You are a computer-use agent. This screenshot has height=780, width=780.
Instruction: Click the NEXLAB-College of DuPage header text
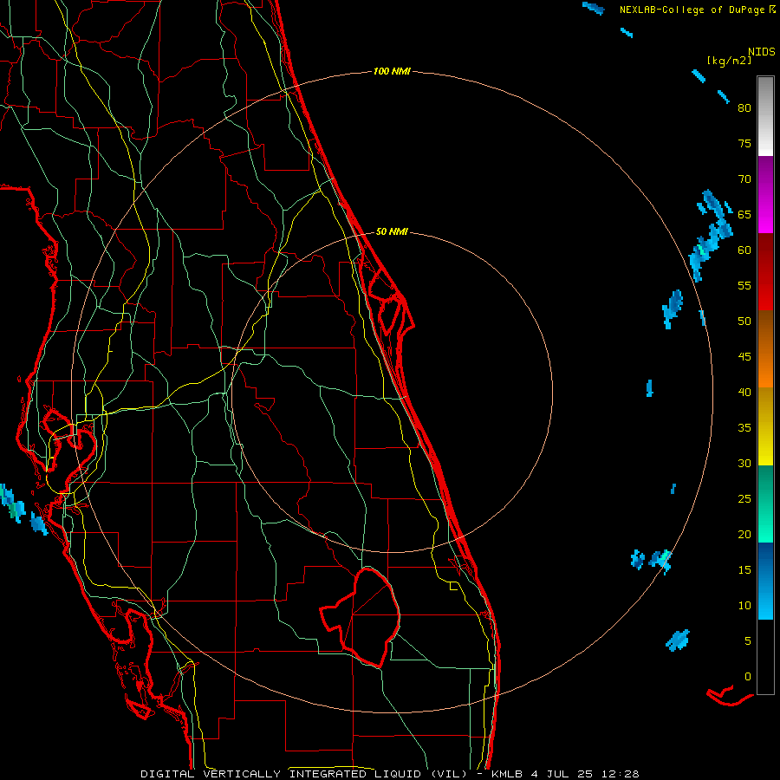692,10
